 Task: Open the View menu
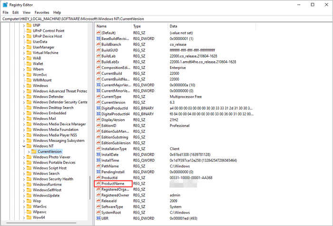[27, 12]
